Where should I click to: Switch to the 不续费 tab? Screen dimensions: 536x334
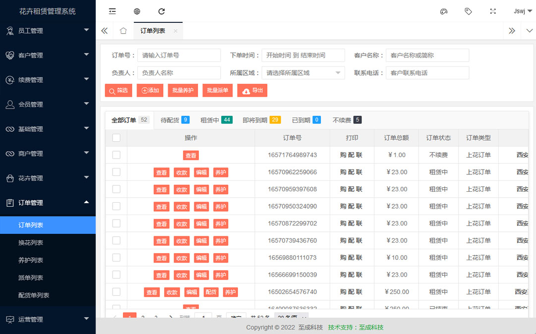pyautogui.click(x=347, y=120)
